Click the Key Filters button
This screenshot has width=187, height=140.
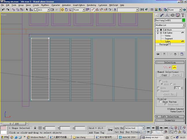(134, 132)
